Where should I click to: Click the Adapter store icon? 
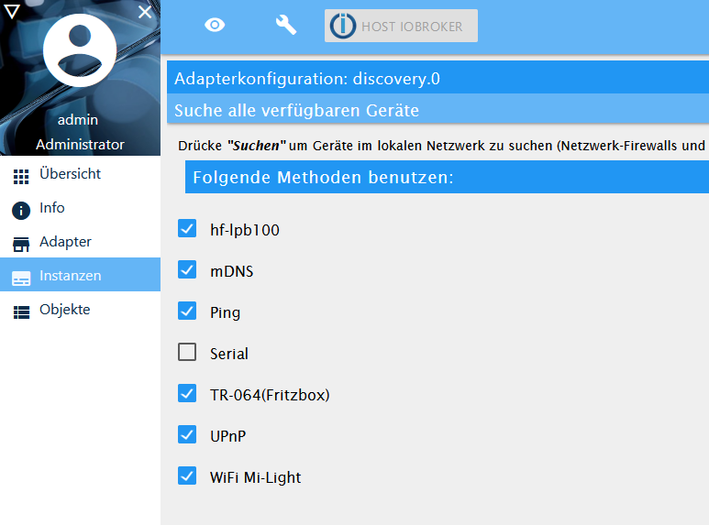[21, 244]
